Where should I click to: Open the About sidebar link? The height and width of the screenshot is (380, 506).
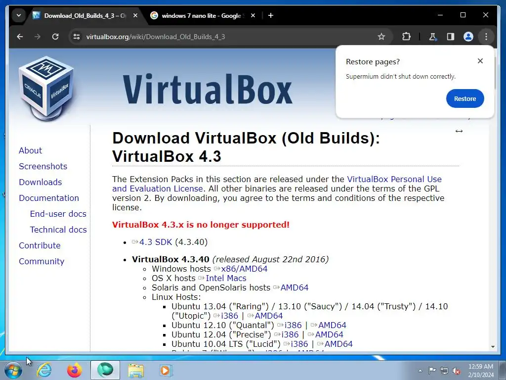(x=30, y=150)
